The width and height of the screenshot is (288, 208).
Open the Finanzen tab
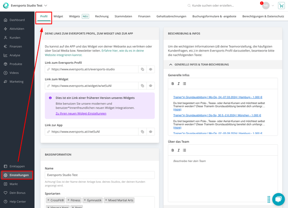(x=144, y=16)
